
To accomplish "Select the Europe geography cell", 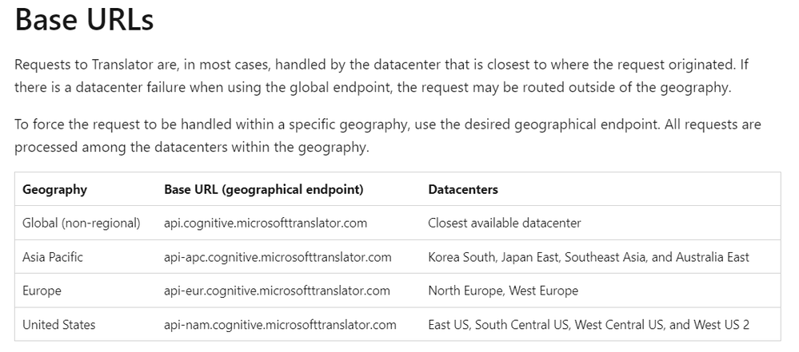I will pos(42,291).
